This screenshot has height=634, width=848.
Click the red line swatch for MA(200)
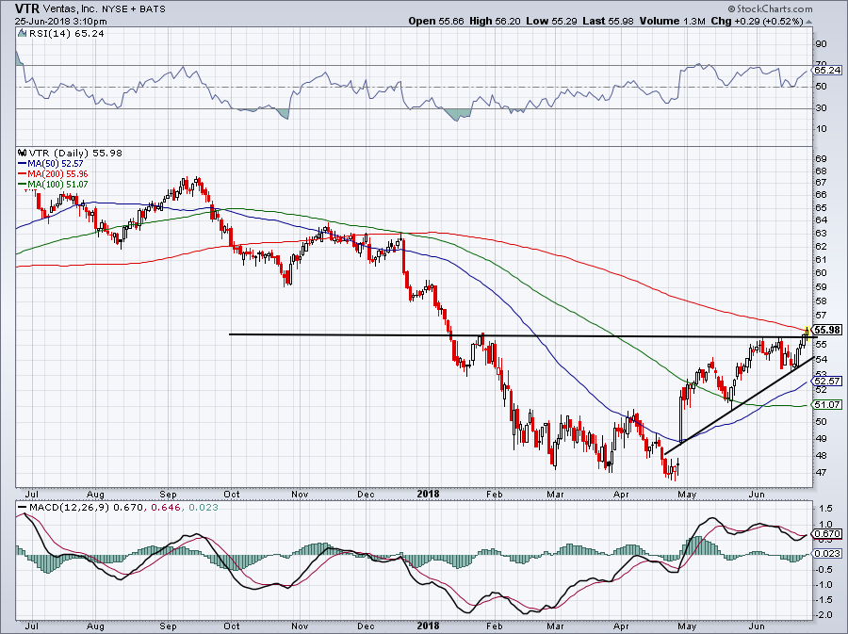click(23, 174)
